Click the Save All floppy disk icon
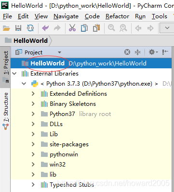This screenshot has height=192, width=174. click(x=18, y=28)
